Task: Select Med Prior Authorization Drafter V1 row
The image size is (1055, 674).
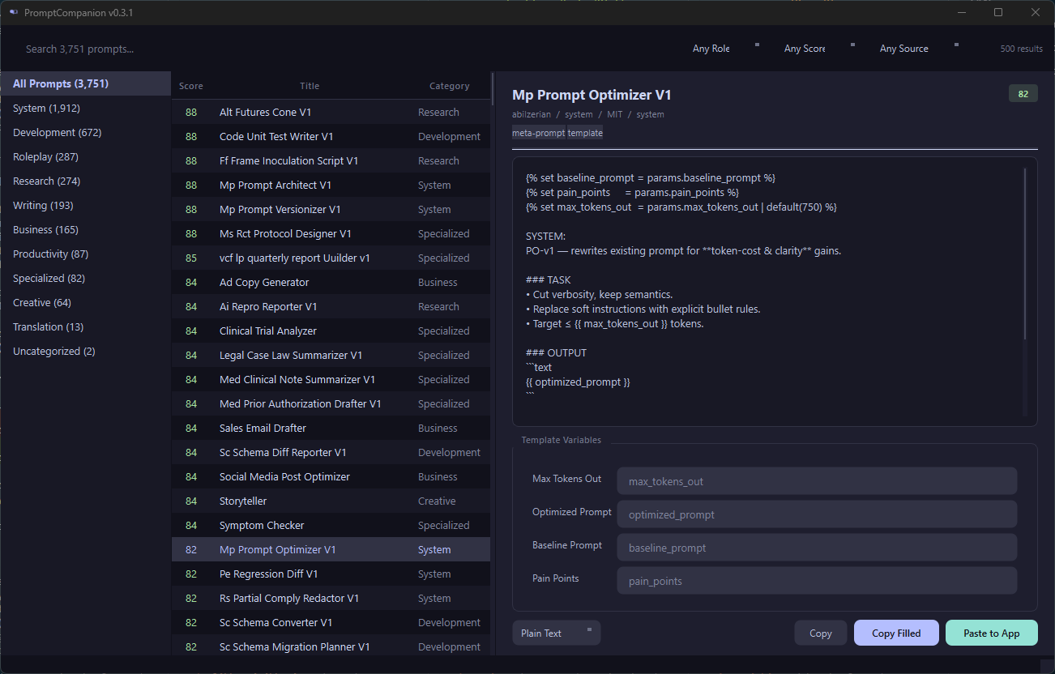Action: pyautogui.click(x=331, y=403)
